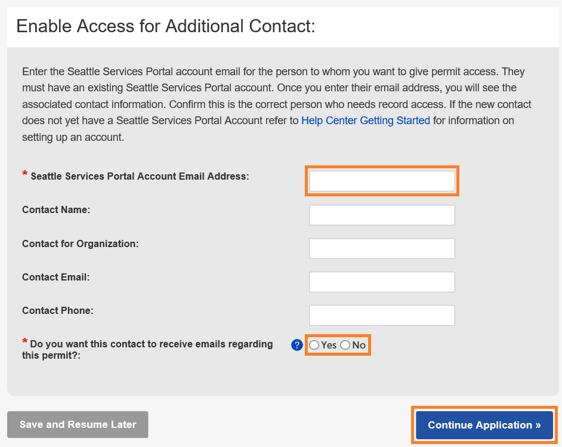The image size is (562, 447).
Task: Select the Contact Phone input box
Action: pos(381,315)
